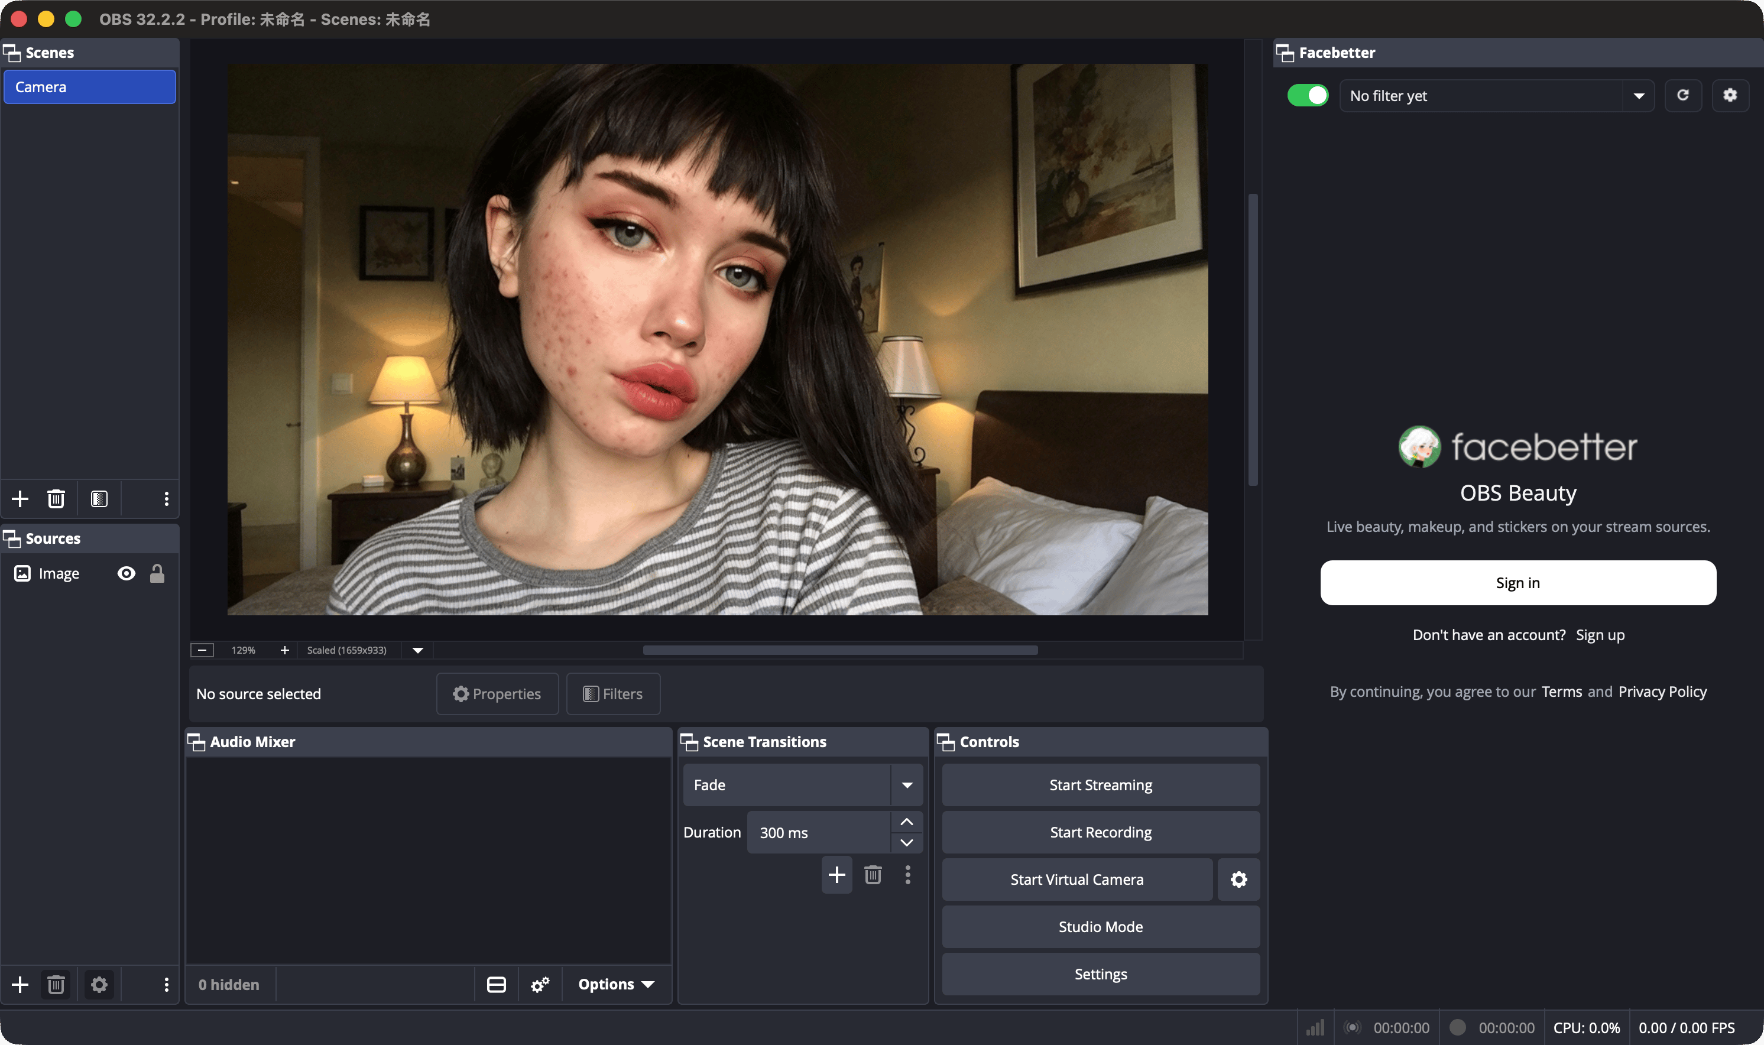Delete source using Sources trash icon
The height and width of the screenshot is (1045, 1764).
coord(56,985)
